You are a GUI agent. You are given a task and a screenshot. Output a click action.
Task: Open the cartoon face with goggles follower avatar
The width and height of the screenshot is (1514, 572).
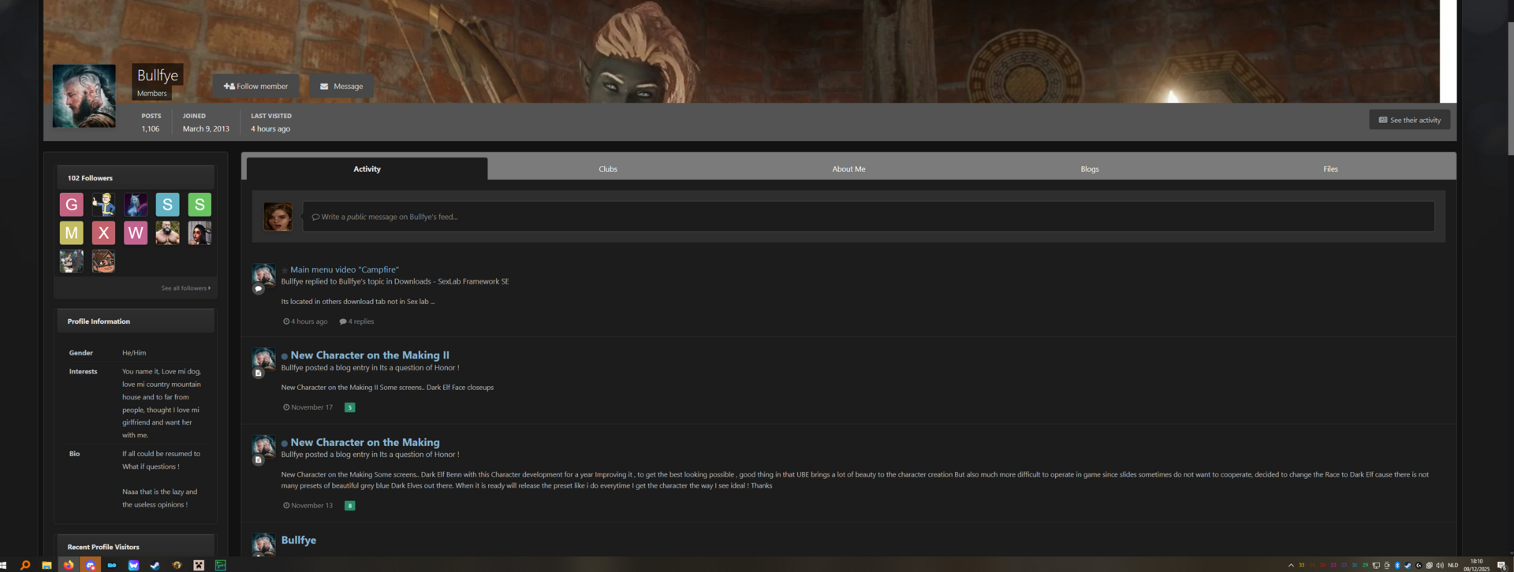click(103, 261)
